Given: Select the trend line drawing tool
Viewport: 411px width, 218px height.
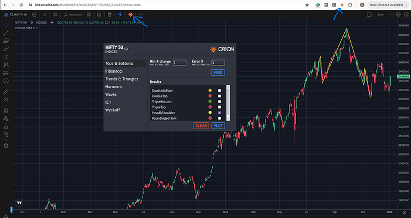Looking at the screenshot, I should (x=6, y=33).
